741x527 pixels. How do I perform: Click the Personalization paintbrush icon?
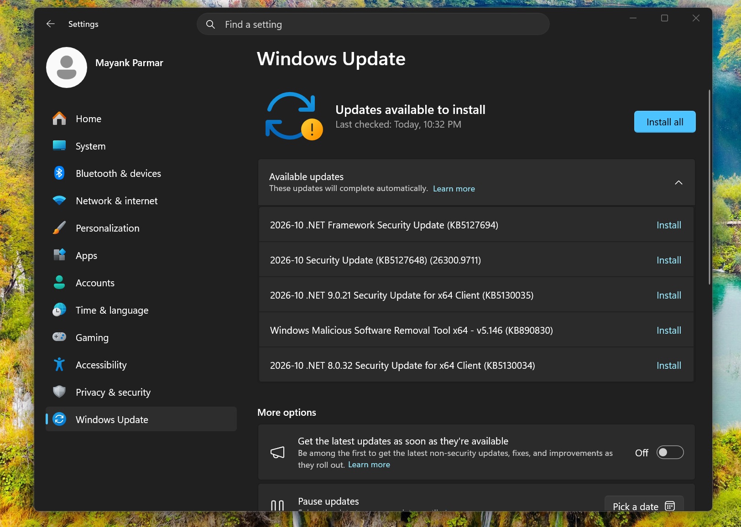(x=59, y=227)
